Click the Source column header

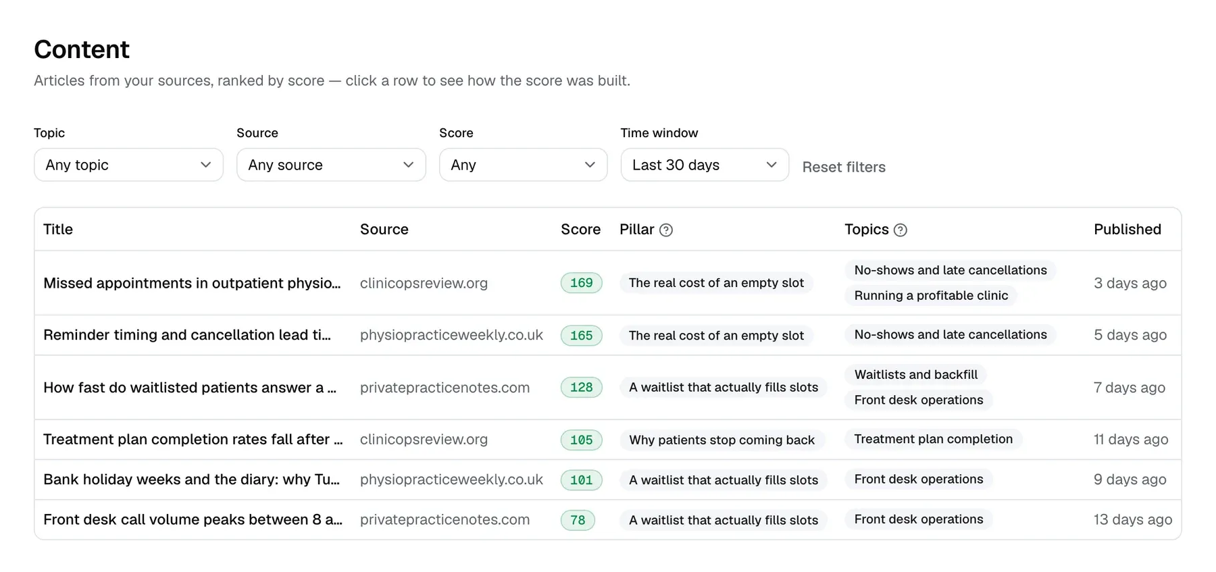click(x=384, y=230)
